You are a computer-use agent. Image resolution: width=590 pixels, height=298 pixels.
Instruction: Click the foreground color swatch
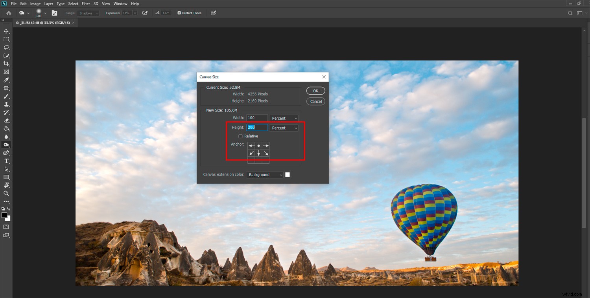click(x=4, y=215)
